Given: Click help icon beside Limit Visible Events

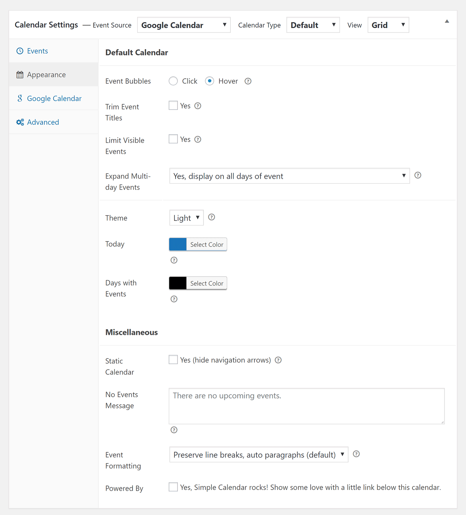Looking at the screenshot, I should click(198, 140).
